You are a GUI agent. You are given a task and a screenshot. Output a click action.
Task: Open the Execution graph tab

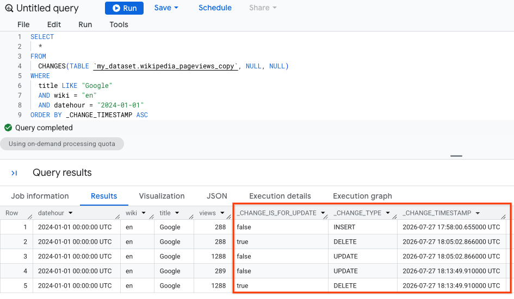[363, 196]
